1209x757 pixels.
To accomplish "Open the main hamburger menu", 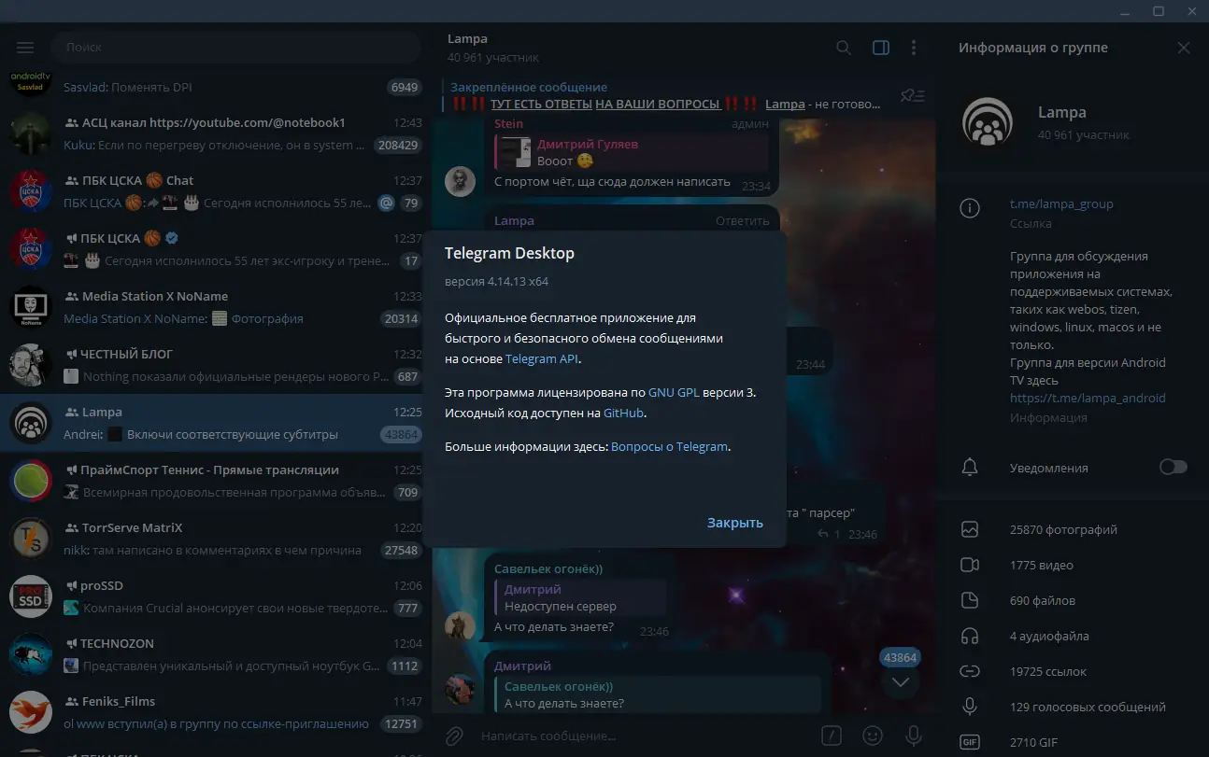I will 25,48.
